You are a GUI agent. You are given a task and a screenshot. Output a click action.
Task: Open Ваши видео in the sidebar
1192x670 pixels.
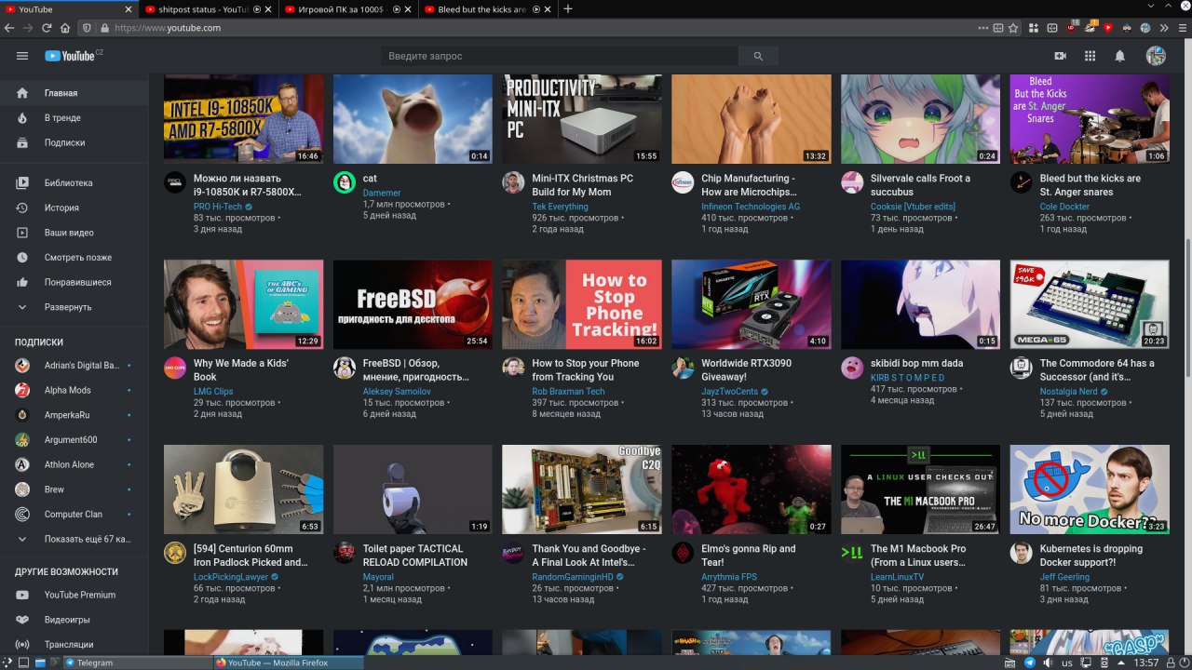click(74, 233)
